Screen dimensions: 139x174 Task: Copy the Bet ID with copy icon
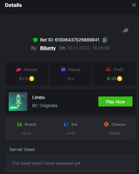tap(105, 40)
